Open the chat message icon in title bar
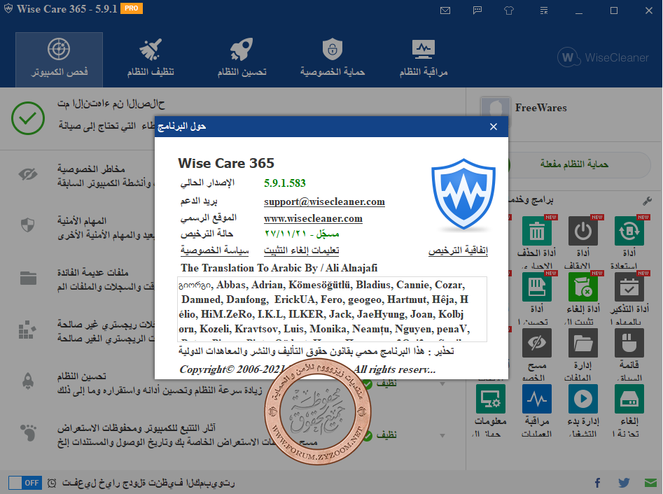Image resolution: width=663 pixels, height=494 pixels. (x=477, y=10)
